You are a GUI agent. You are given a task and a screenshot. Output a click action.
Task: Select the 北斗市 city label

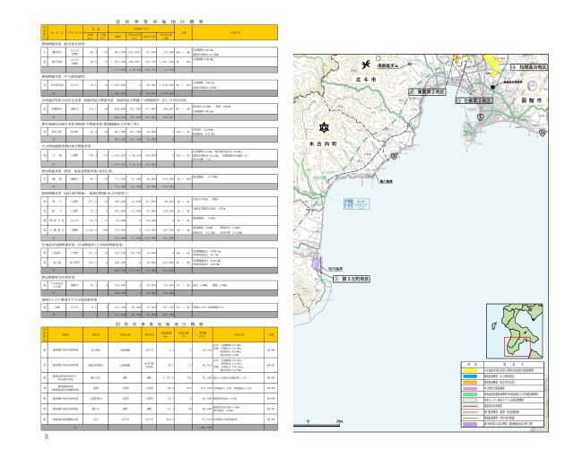pyautogui.click(x=365, y=79)
